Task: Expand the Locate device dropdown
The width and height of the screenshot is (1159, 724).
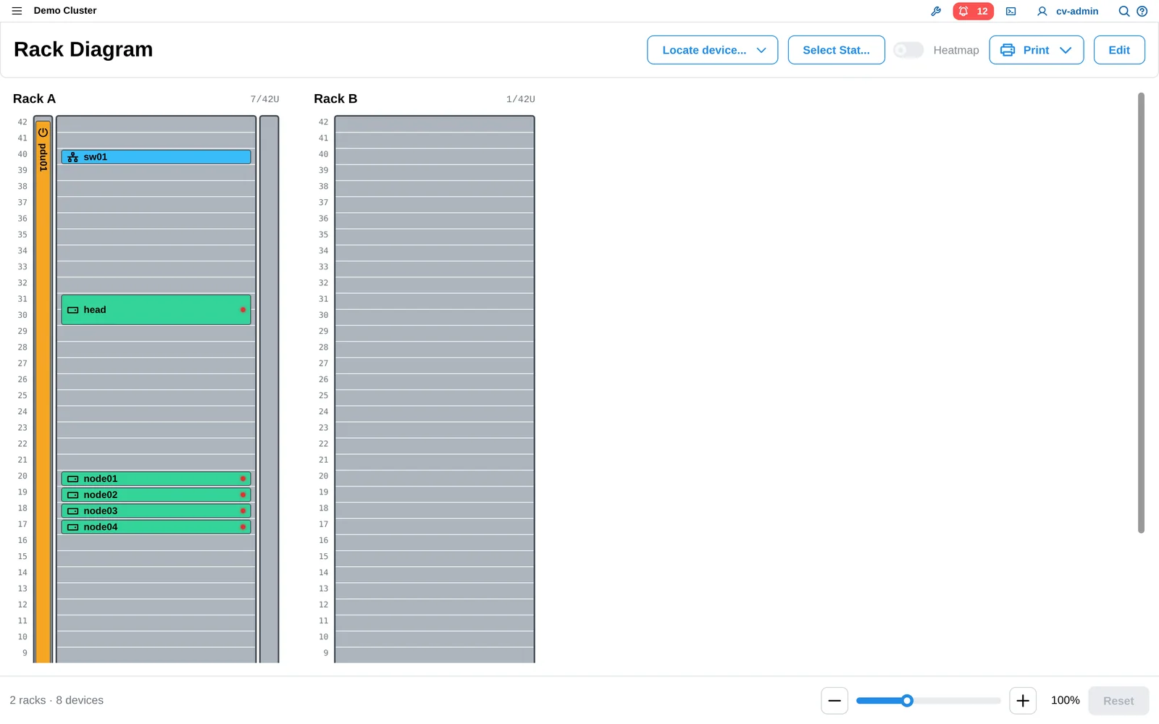Action: click(712, 50)
